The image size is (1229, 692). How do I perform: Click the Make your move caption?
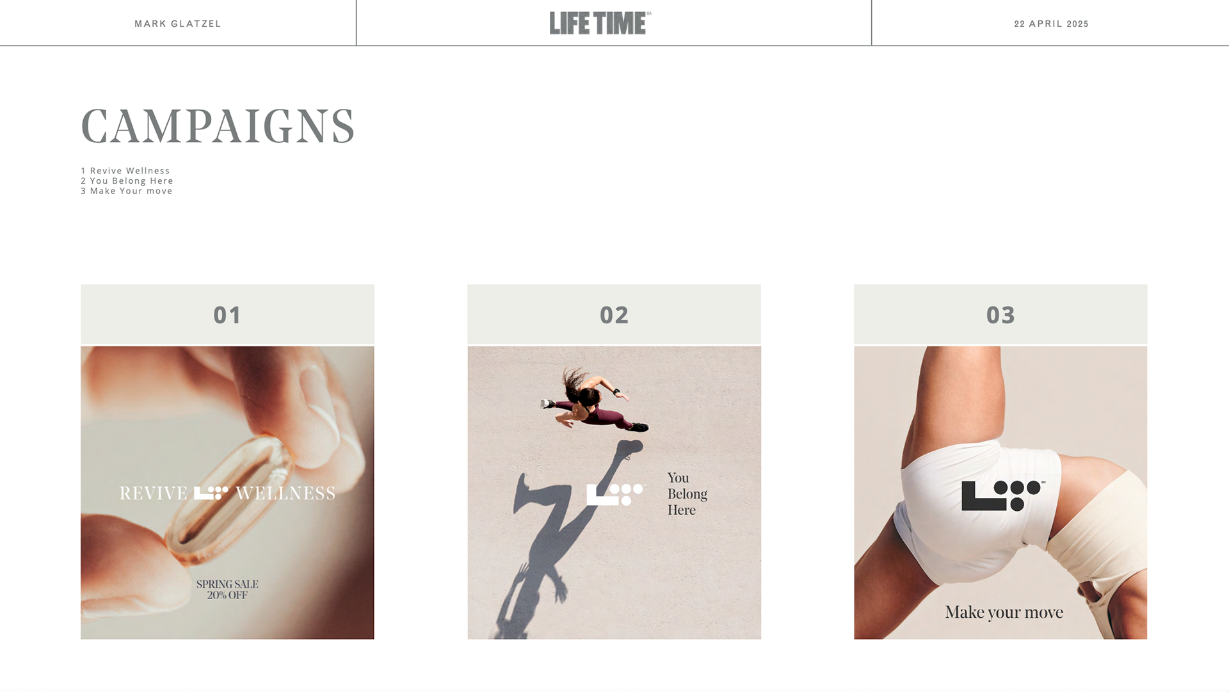coord(1004,613)
